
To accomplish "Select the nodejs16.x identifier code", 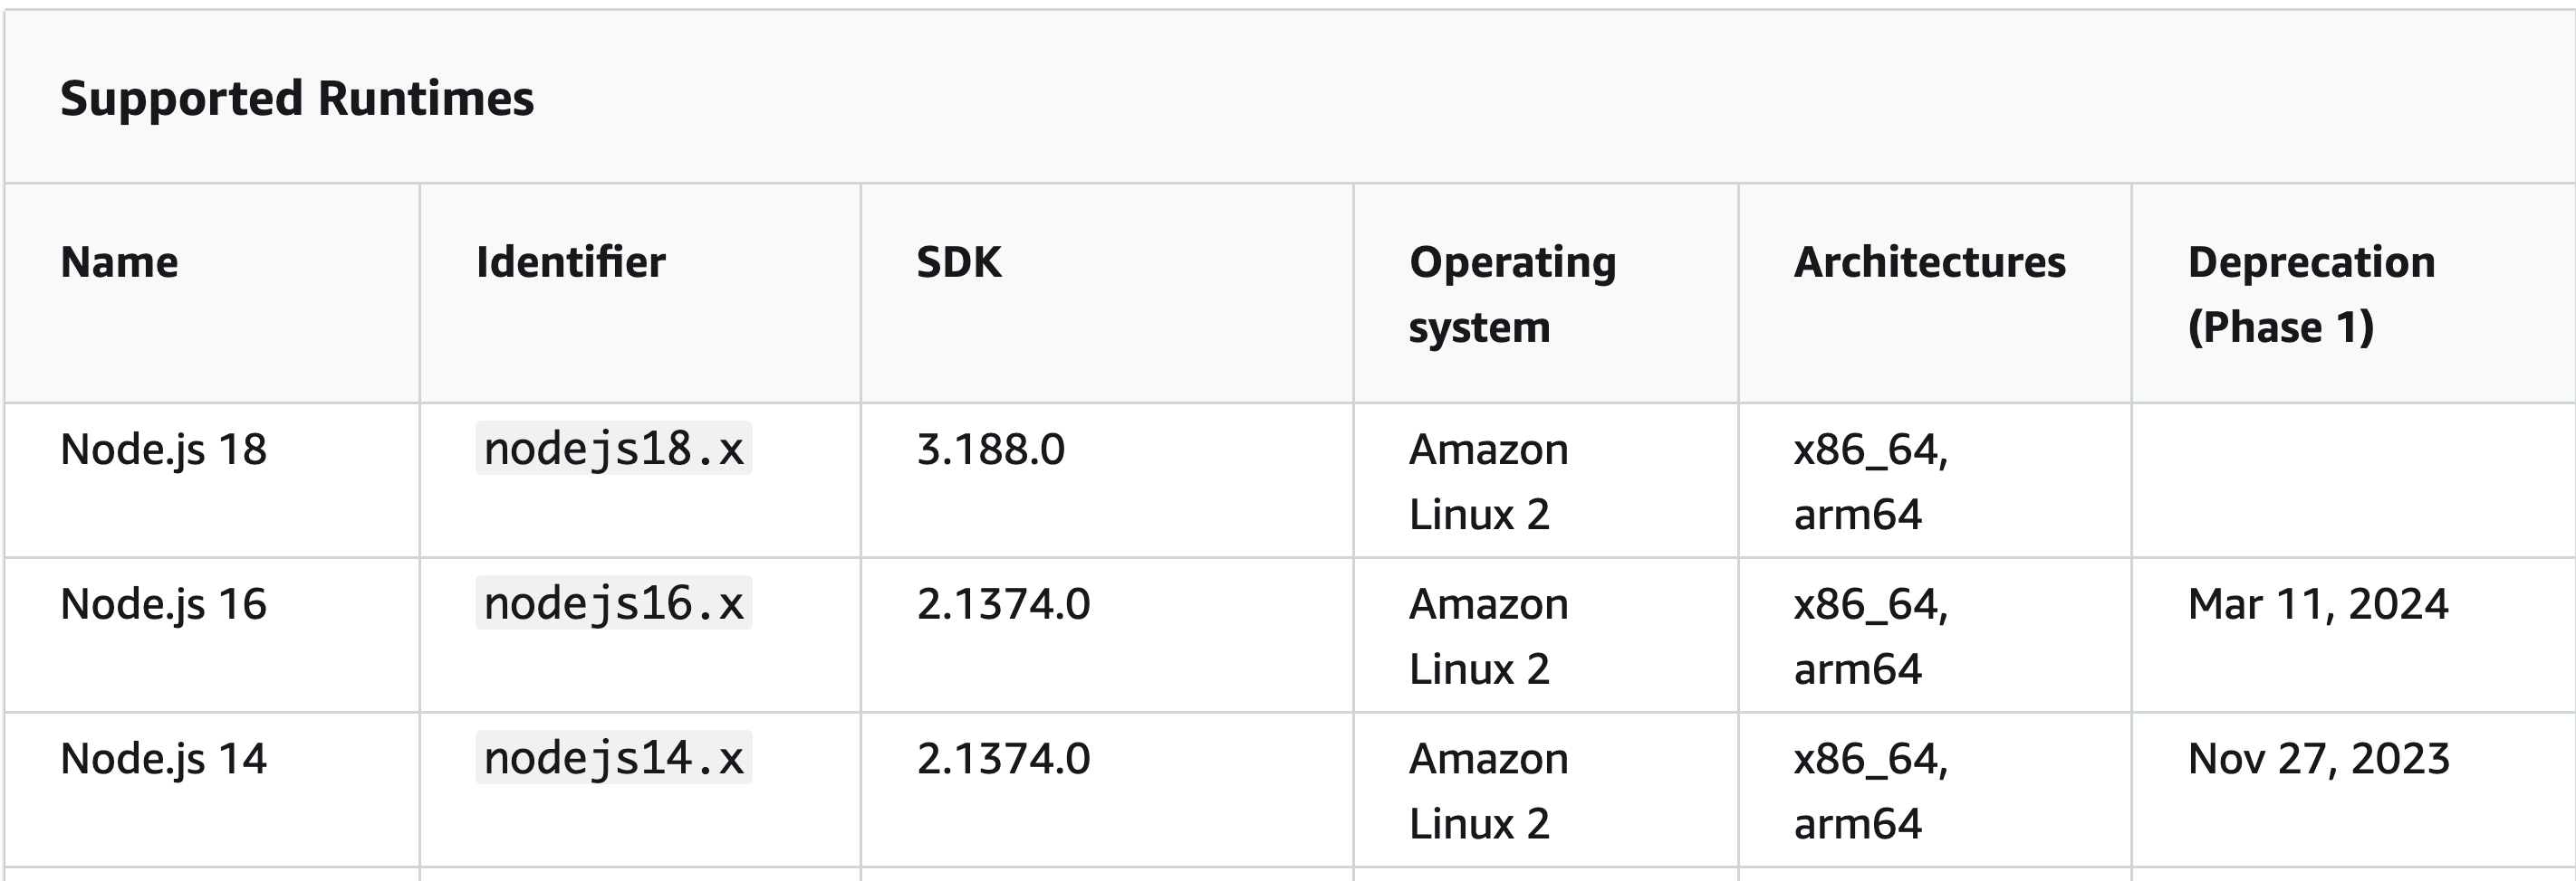I will point(614,603).
